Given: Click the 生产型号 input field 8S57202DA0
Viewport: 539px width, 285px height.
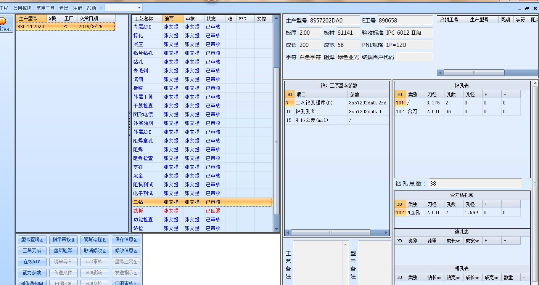Looking at the screenshot, I should pyautogui.click(x=334, y=21).
